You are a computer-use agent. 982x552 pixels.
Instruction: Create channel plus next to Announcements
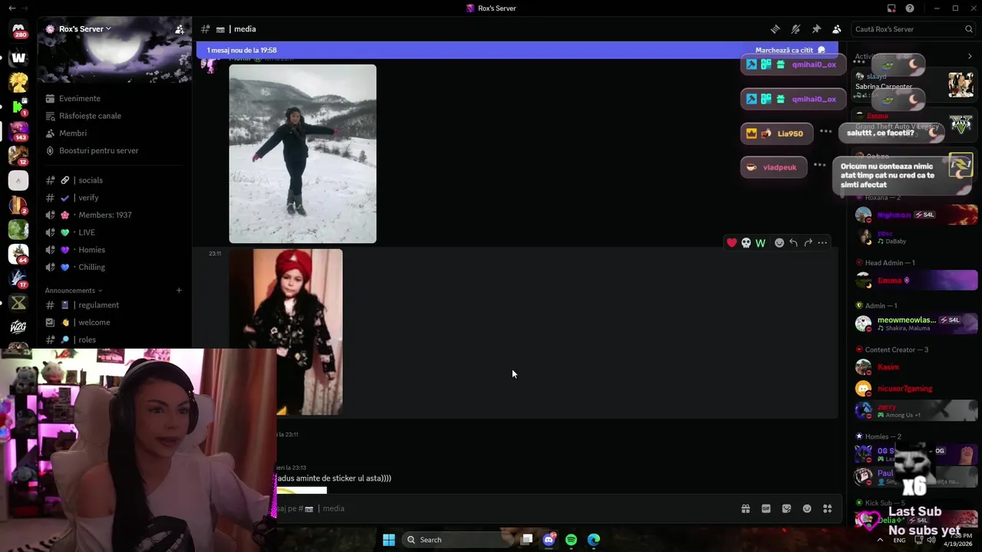point(179,291)
